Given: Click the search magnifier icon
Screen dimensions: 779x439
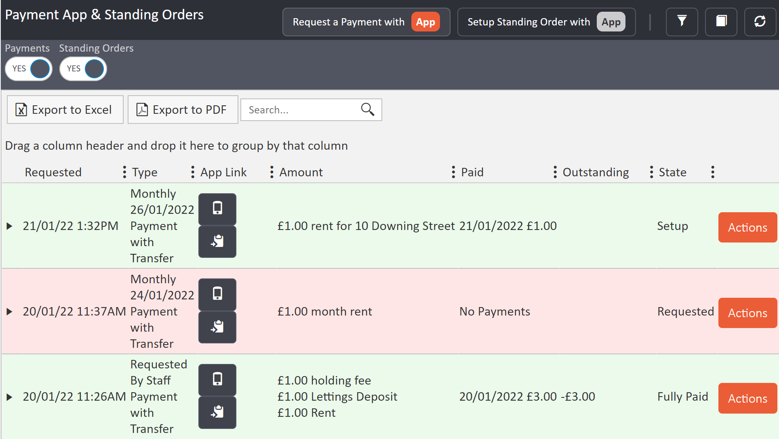Looking at the screenshot, I should (367, 109).
